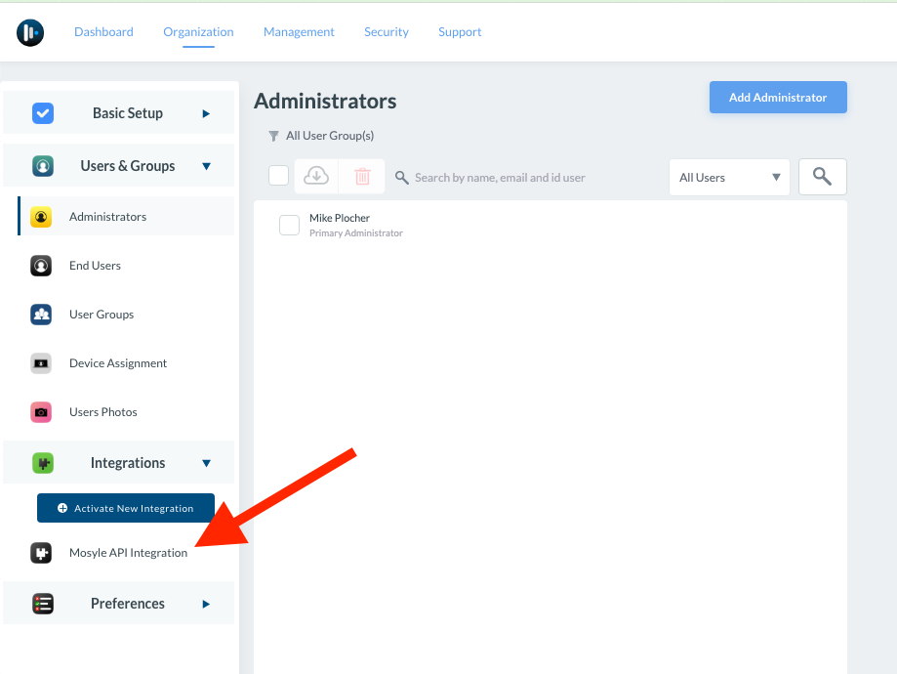Click the Device Assignment icon
Image resolution: width=897 pixels, height=674 pixels.
[x=42, y=363]
